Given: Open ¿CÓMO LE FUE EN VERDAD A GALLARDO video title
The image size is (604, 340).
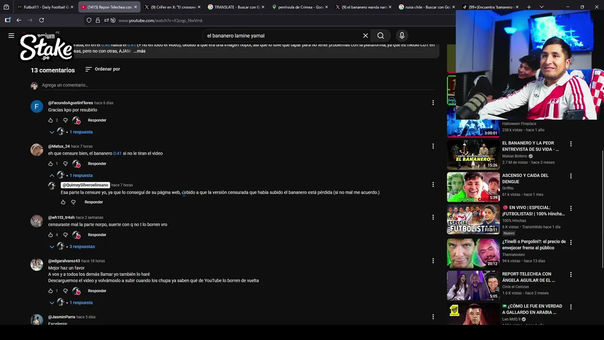Looking at the screenshot, I should [532, 309].
